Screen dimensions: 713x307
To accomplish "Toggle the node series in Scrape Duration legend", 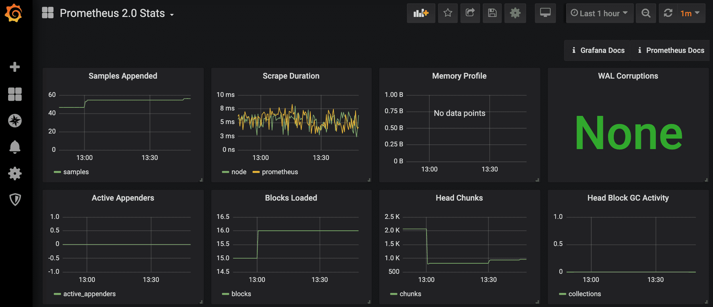I will point(238,172).
